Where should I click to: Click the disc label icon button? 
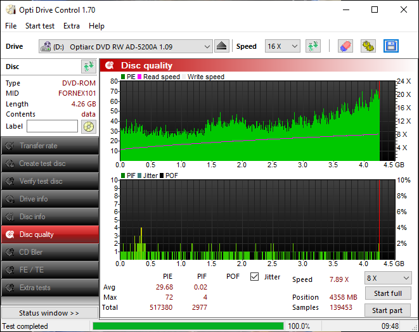point(89,127)
